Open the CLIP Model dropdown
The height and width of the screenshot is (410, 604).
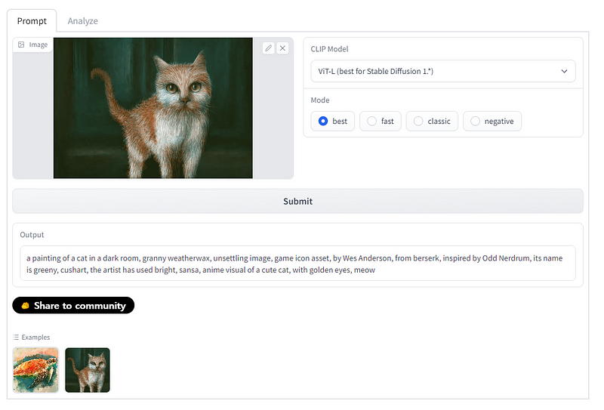pos(443,71)
